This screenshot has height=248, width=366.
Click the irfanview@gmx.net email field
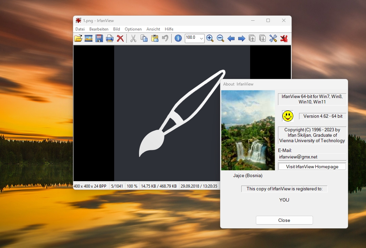(x=312, y=157)
